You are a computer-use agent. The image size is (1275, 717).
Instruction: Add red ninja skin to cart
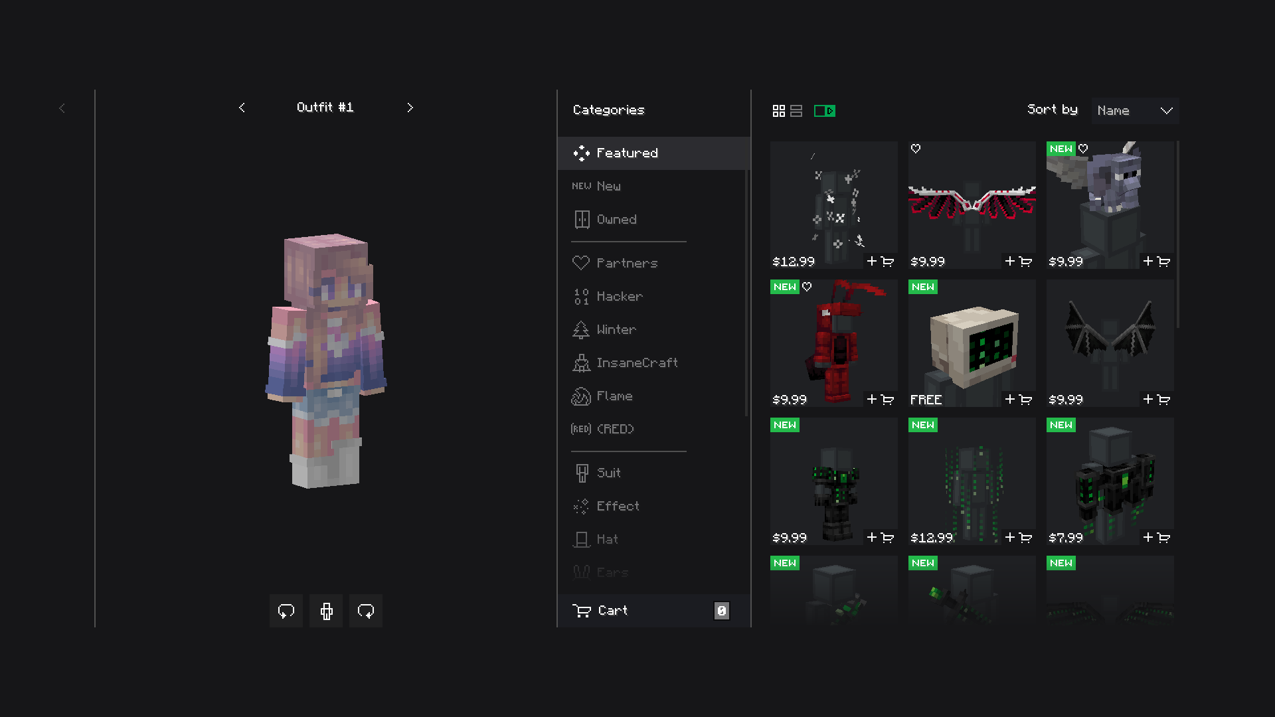(x=880, y=398)
